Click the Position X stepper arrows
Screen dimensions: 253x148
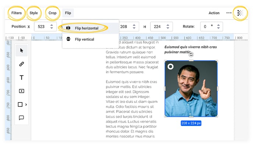(51, 26)
